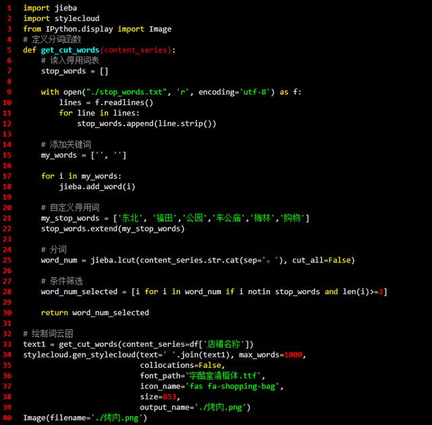Click line number 20 in the gutter
Image resolution: width=432 pixels, height=425 pixels.
pos(7,208)
